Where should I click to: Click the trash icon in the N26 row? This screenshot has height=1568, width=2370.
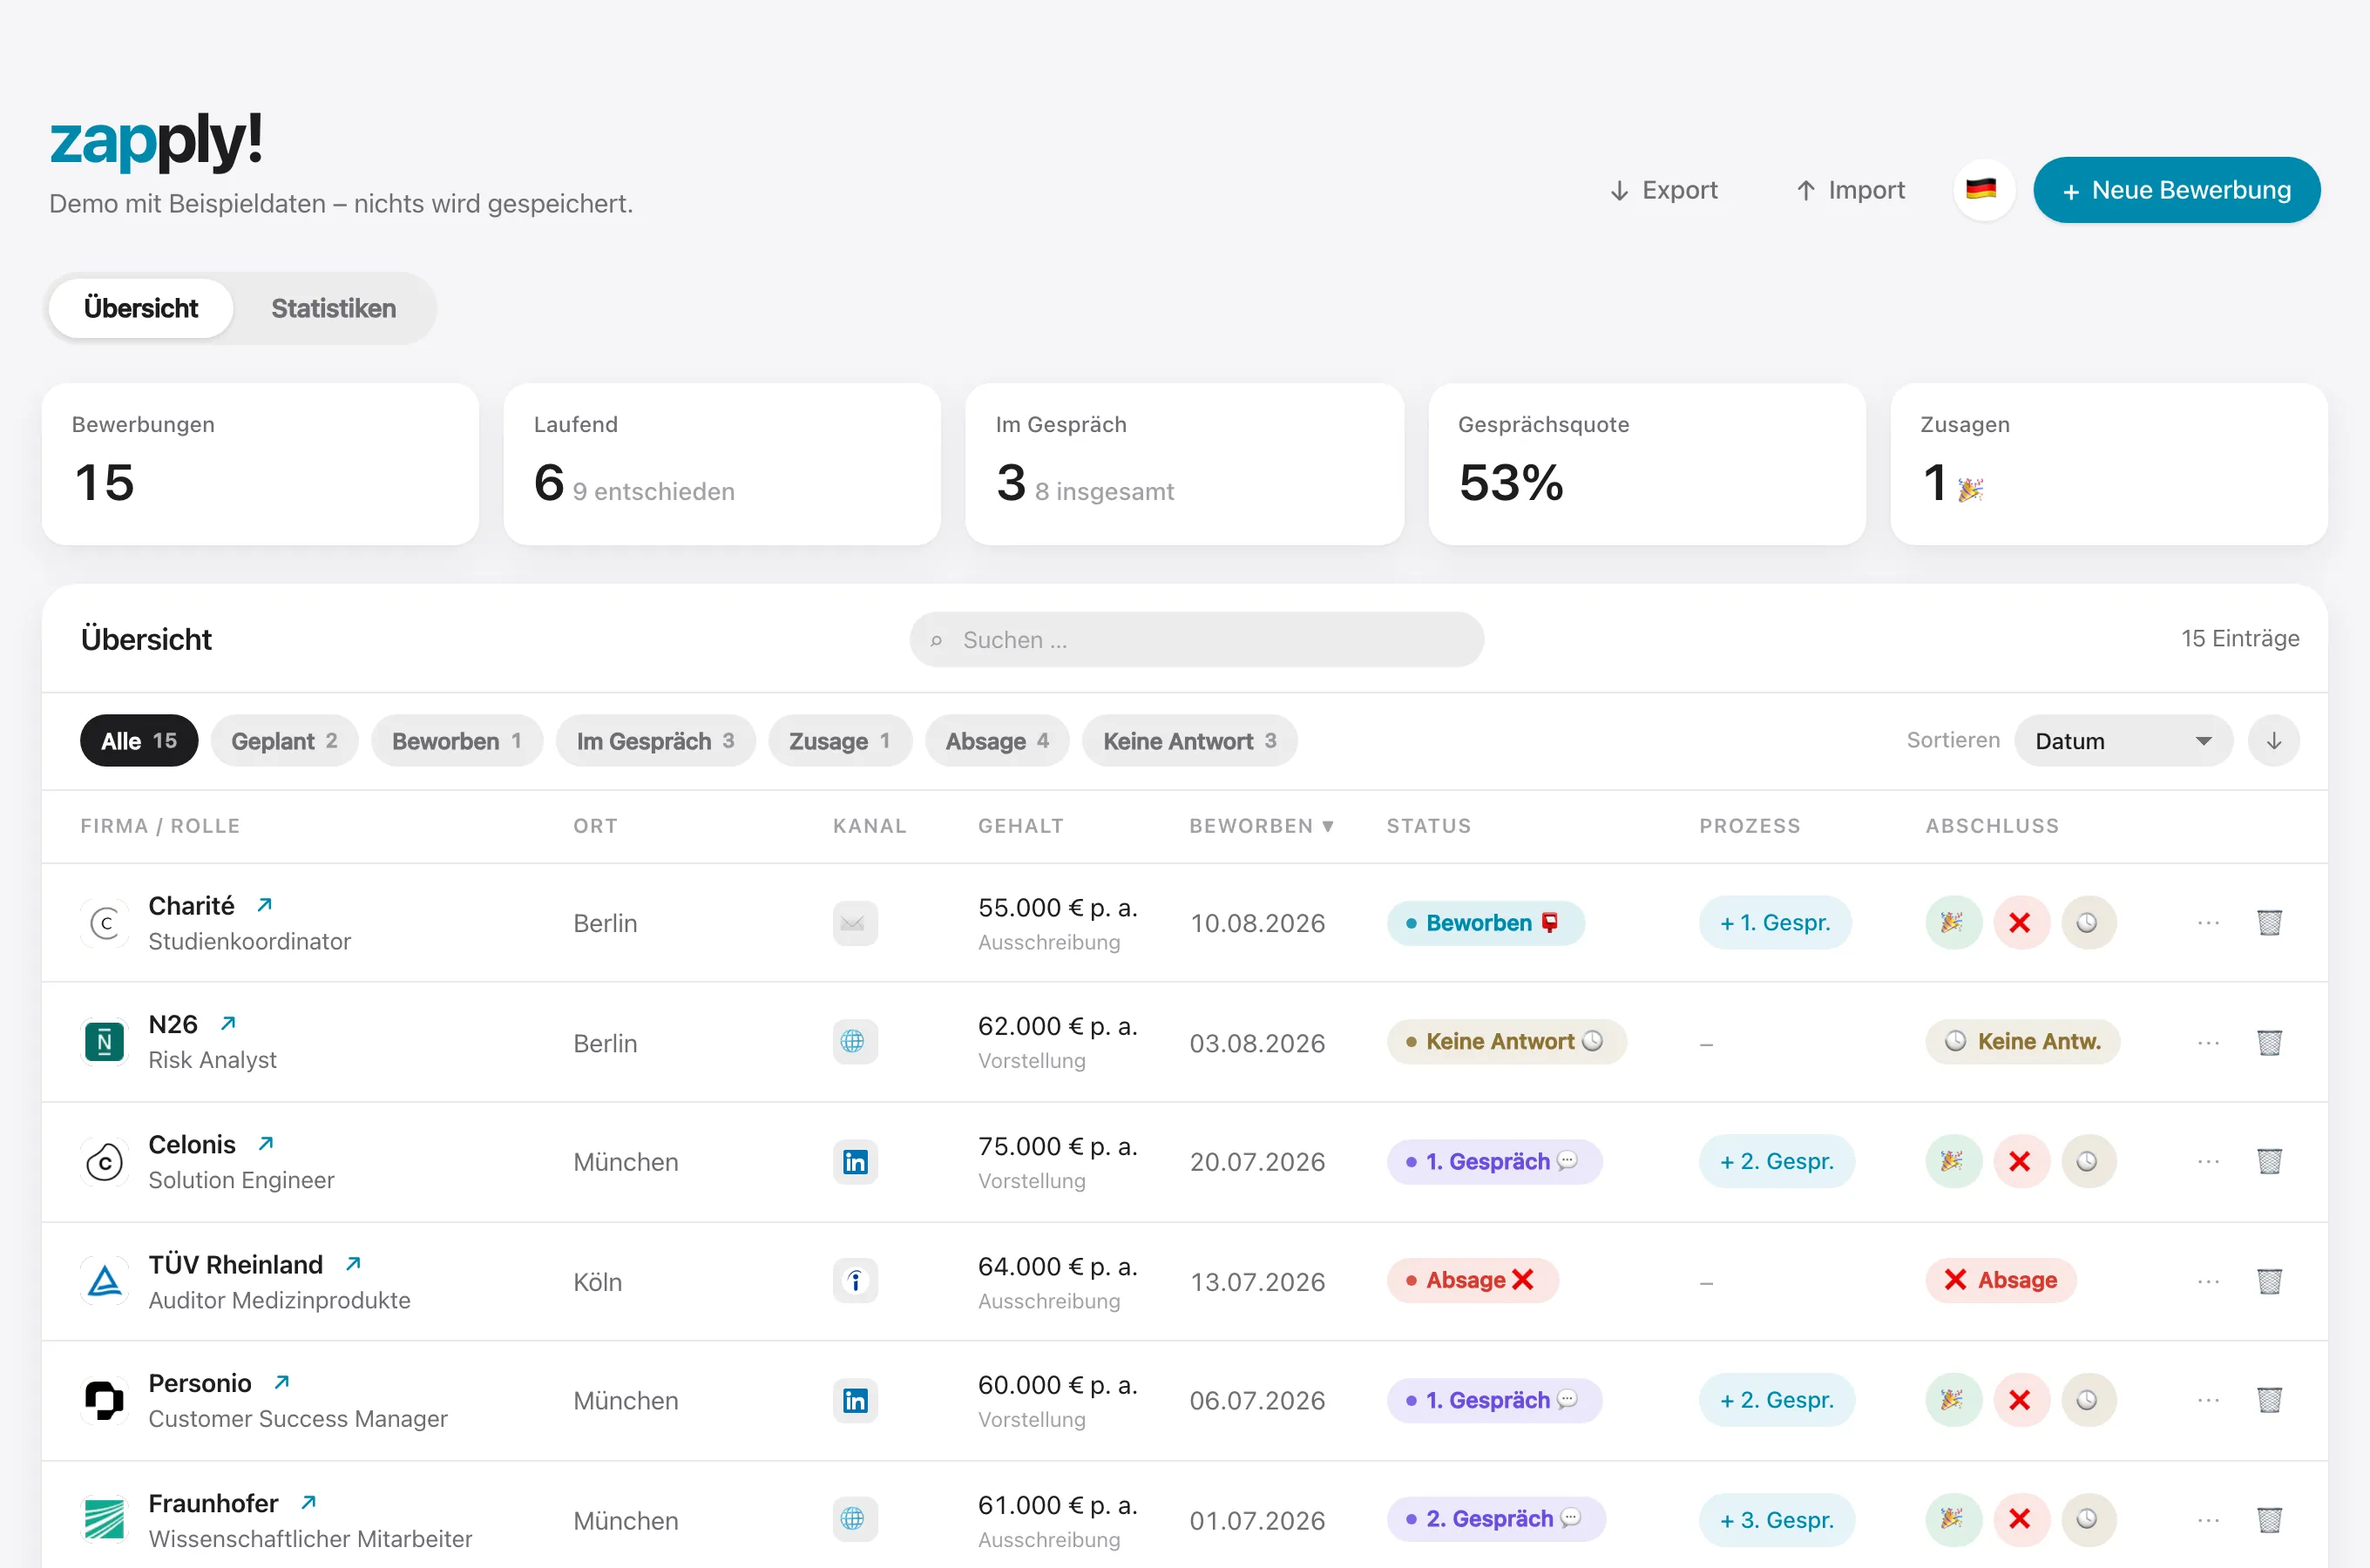[2269, 1042]
